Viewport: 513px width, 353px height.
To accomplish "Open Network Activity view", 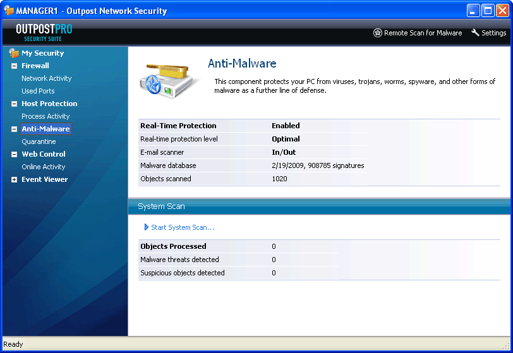I will click(x=47, y=78).
